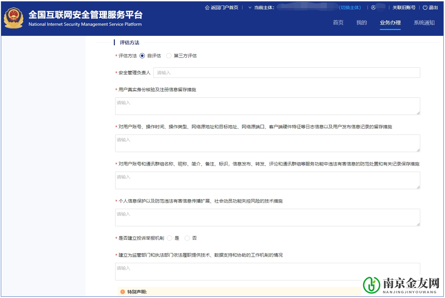Select the 自评估 radio option
Image resolution: width=445 pixels, height=298 pixels.
point(142,55)
